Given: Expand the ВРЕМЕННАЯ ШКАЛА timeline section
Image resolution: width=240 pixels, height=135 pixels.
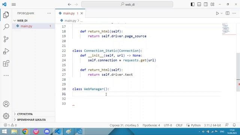Looking at the screenshot, I should pyautogui.click(x=33, y=120).
